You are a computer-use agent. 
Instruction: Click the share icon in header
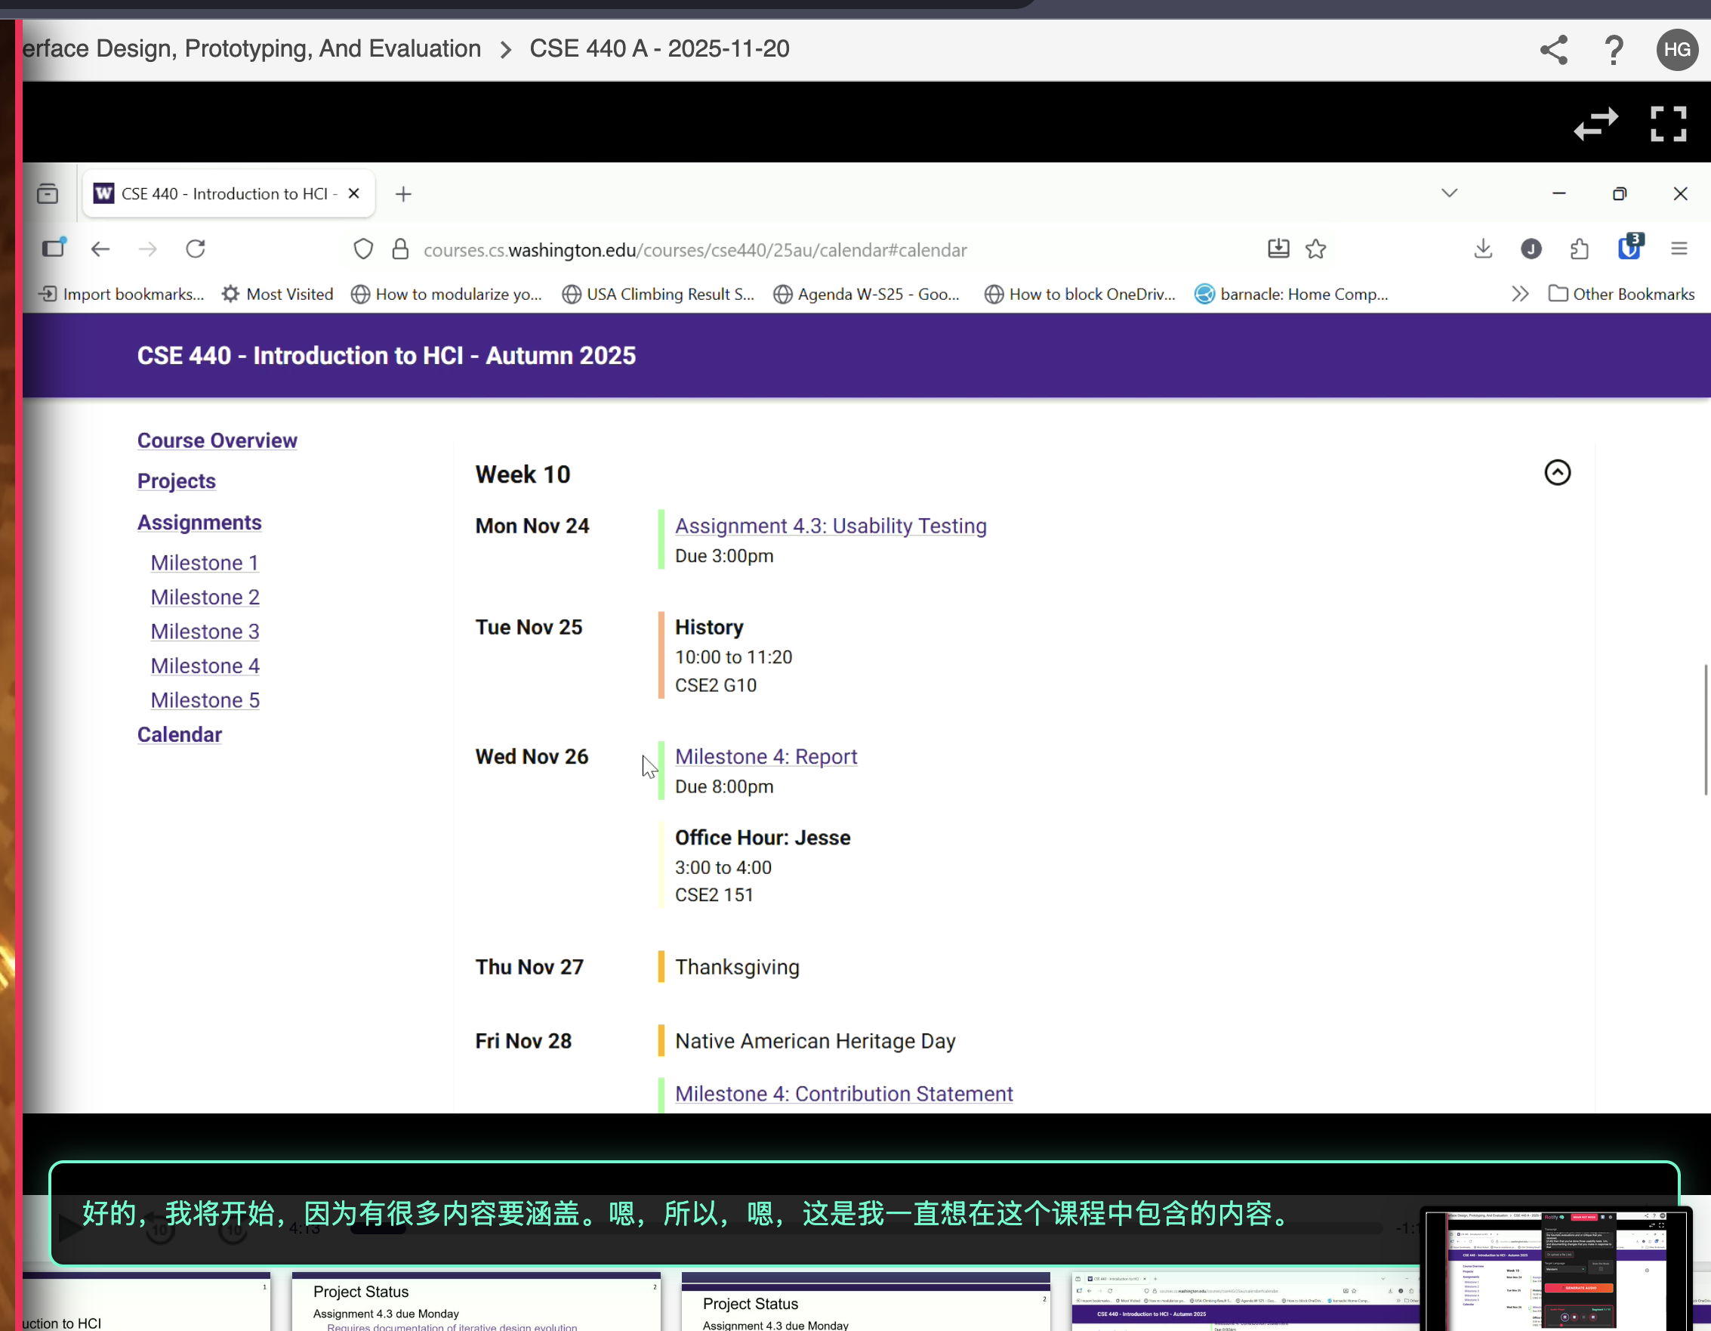tap(1552, 49)
